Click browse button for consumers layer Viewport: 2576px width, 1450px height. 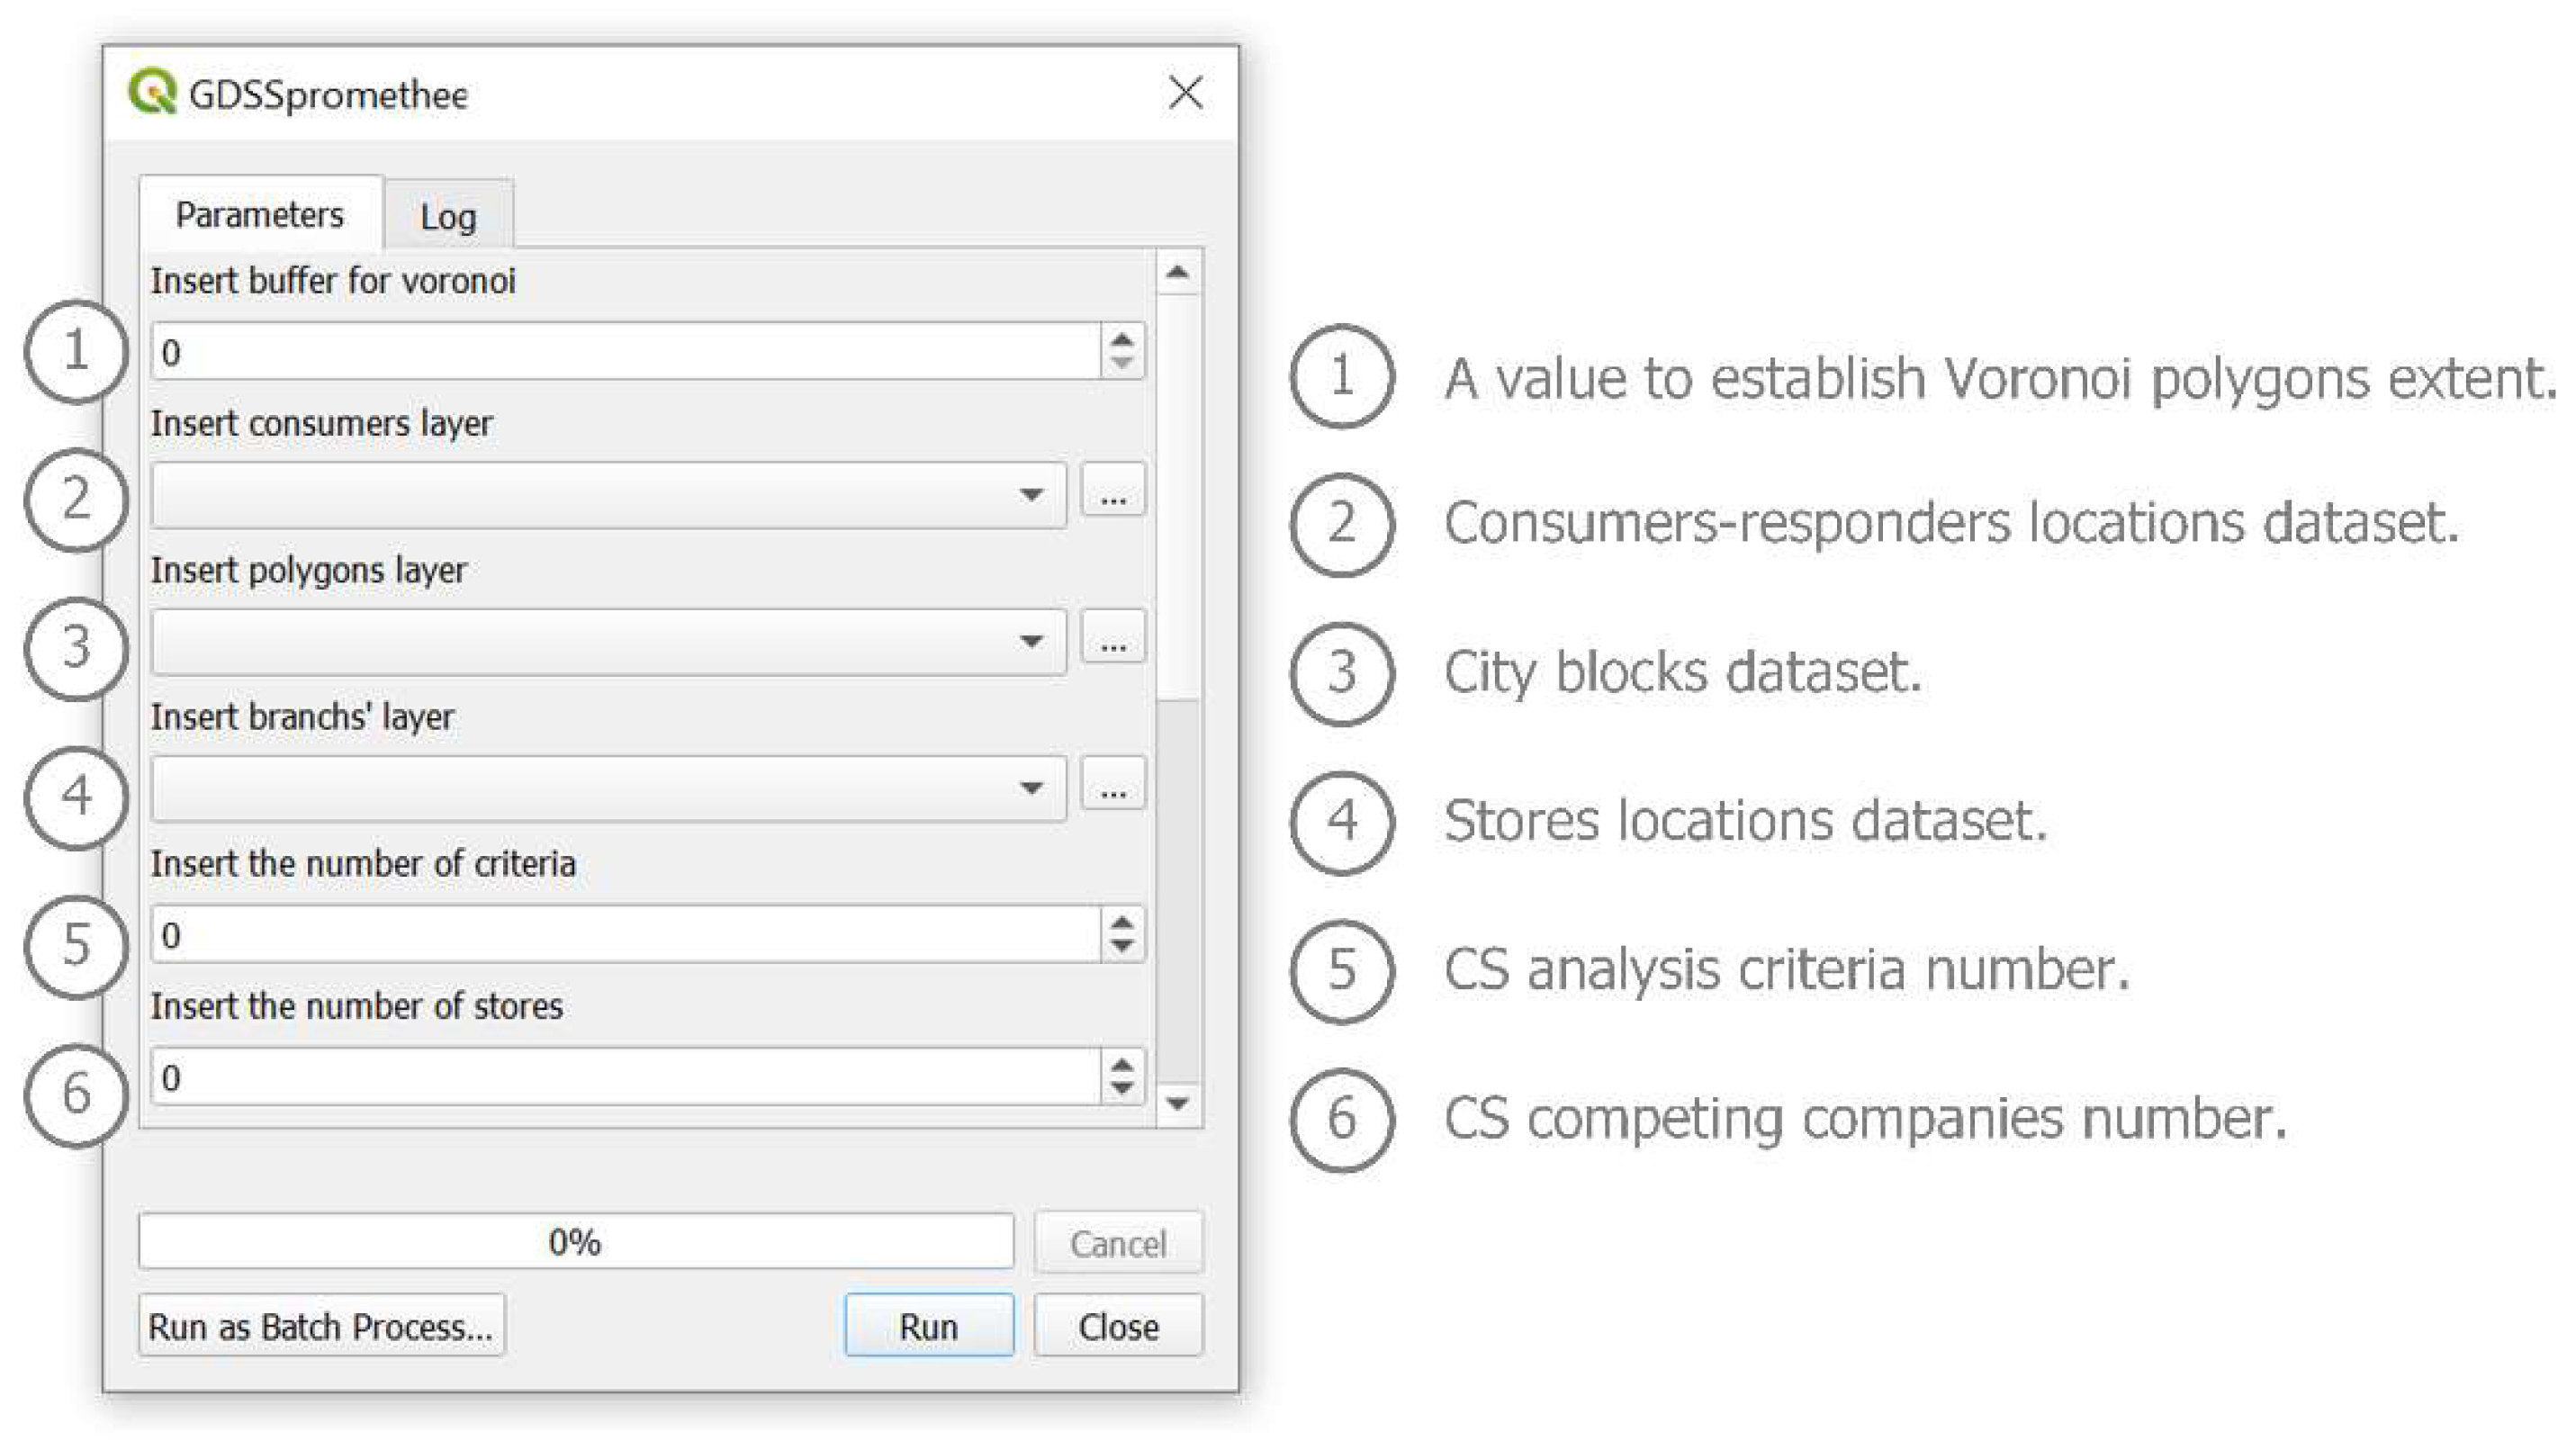click(1112, 493)
